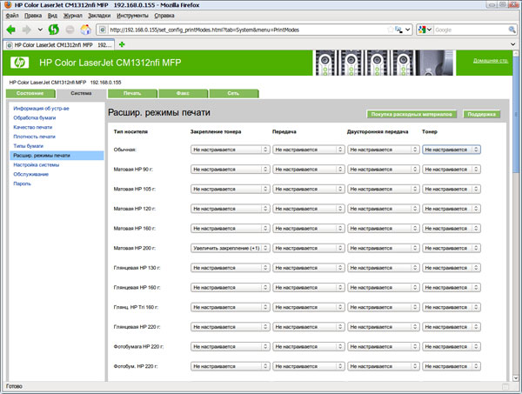Open Тонер dropdown for Фотобум. HP 220 г

[451, 366]
